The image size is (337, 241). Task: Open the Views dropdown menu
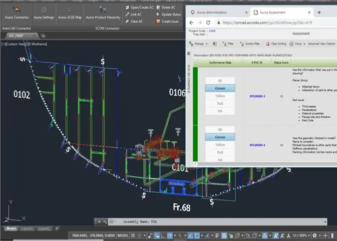[297, 44]
